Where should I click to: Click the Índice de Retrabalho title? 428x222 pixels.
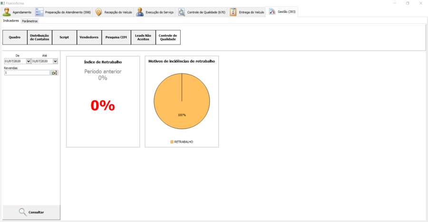point(103,62)
